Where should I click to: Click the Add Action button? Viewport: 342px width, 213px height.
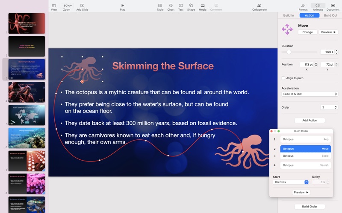(310, 121)
